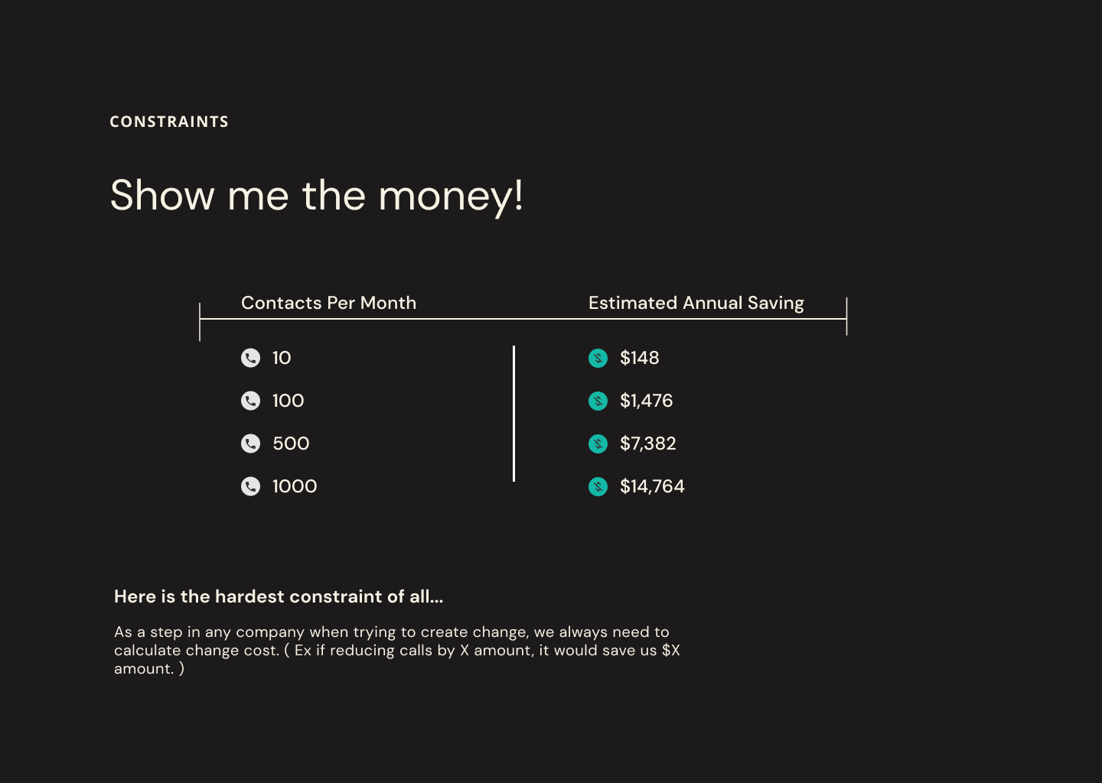Click the teal dollar icon beside $1,476
The height and width of the screenshot is (783, 1102).
[598, 401]
